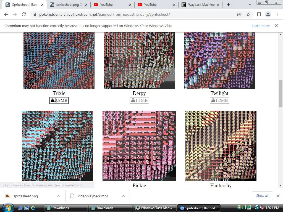This screenshot has height=212, width=283.
Task: Click the Fluttershy caption text
Action: (x=221, y=185)
